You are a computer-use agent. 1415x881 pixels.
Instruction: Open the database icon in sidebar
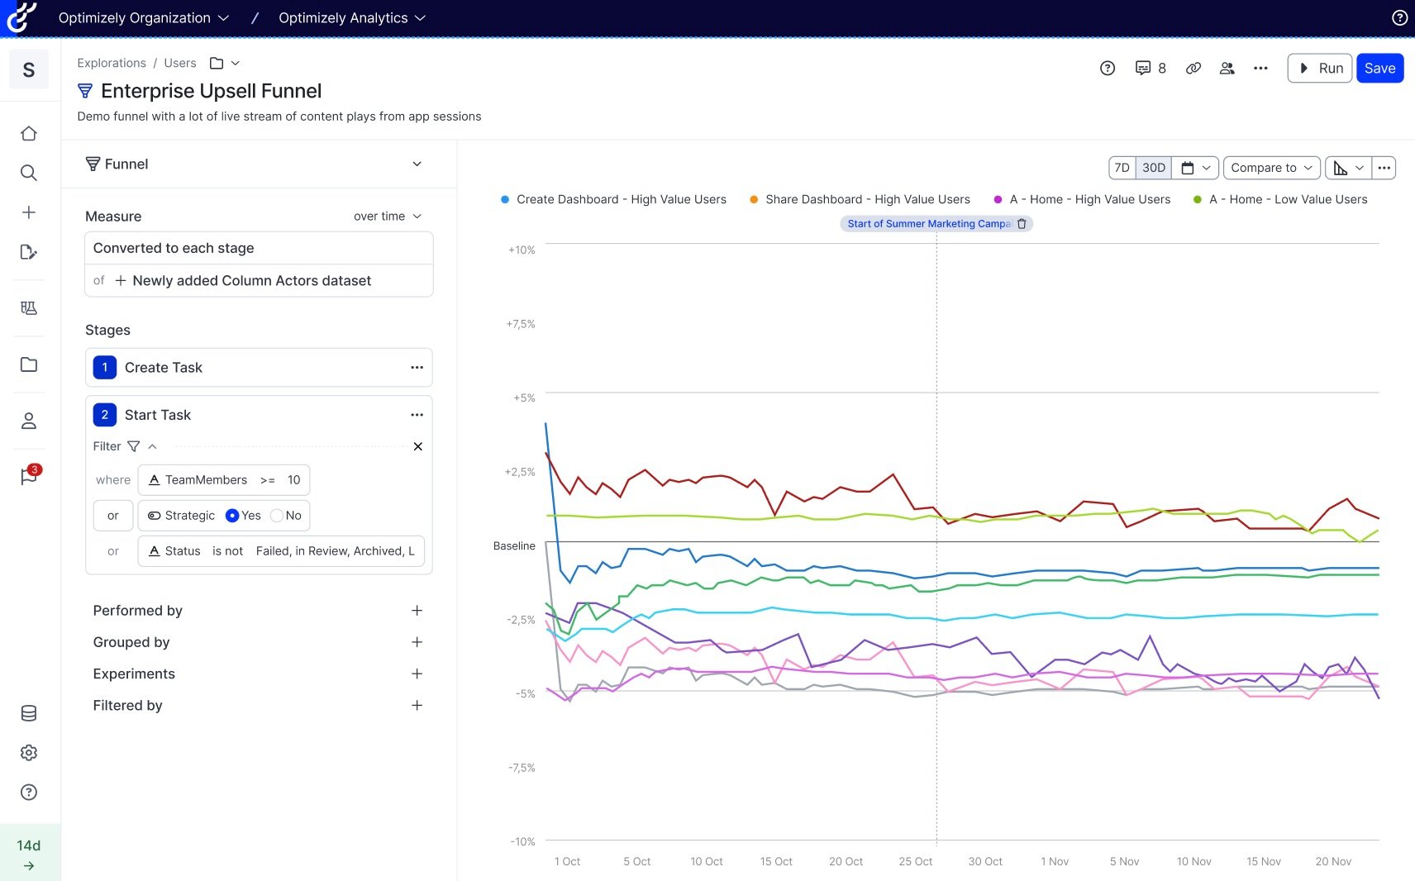pos(29,713)
